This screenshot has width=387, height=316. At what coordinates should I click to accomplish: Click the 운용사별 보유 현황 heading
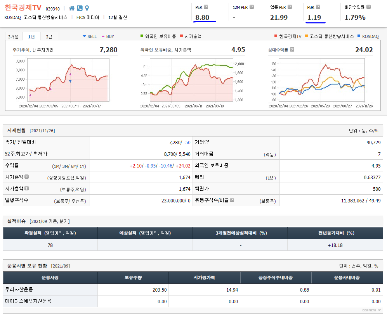click(x=27, y=266)
